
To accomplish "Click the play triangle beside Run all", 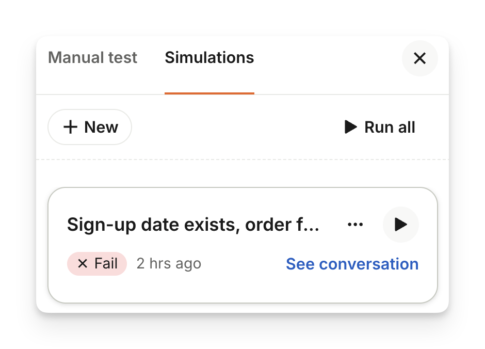I will point(351,127).
